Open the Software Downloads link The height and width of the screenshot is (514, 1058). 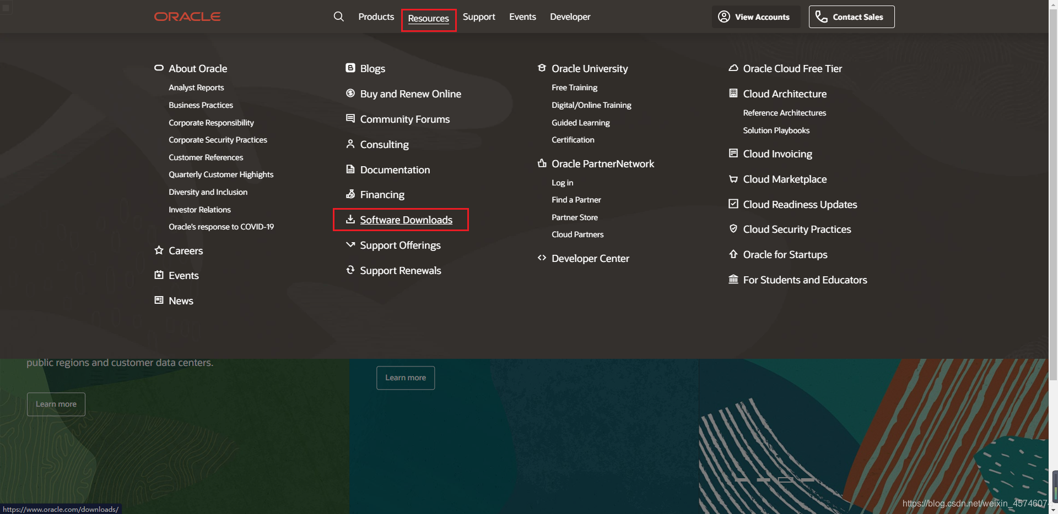click(x=406, y=220)
